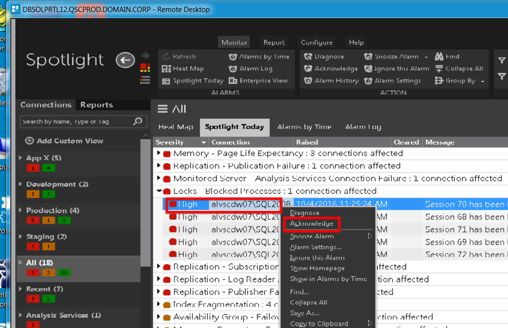Click Snooze Alarm in the ribbon
The width and height of the screenshot is (508, 328).
[x=391, y=56]
